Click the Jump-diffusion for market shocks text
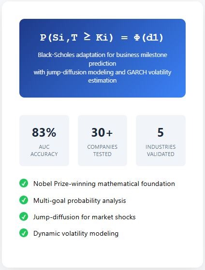Screen dimensions: 205x270 (x=84, y=217)
